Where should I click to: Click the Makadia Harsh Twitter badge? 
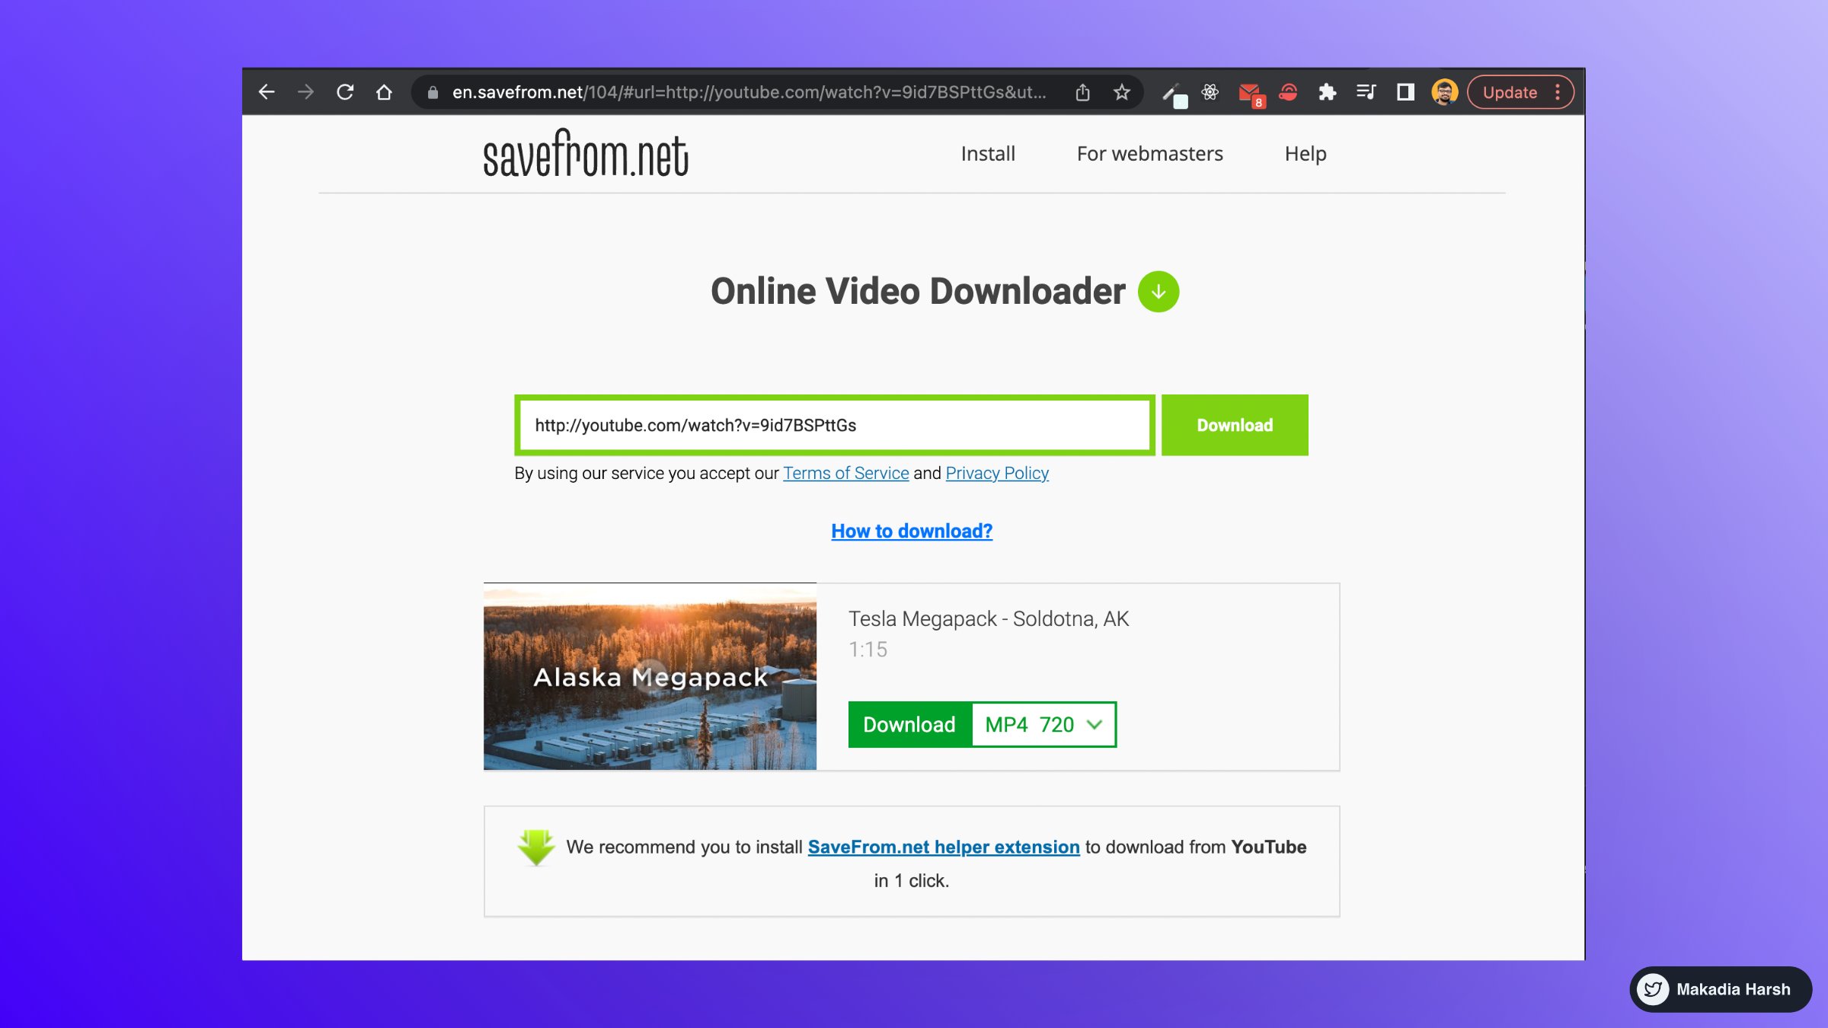(1721, 989)
